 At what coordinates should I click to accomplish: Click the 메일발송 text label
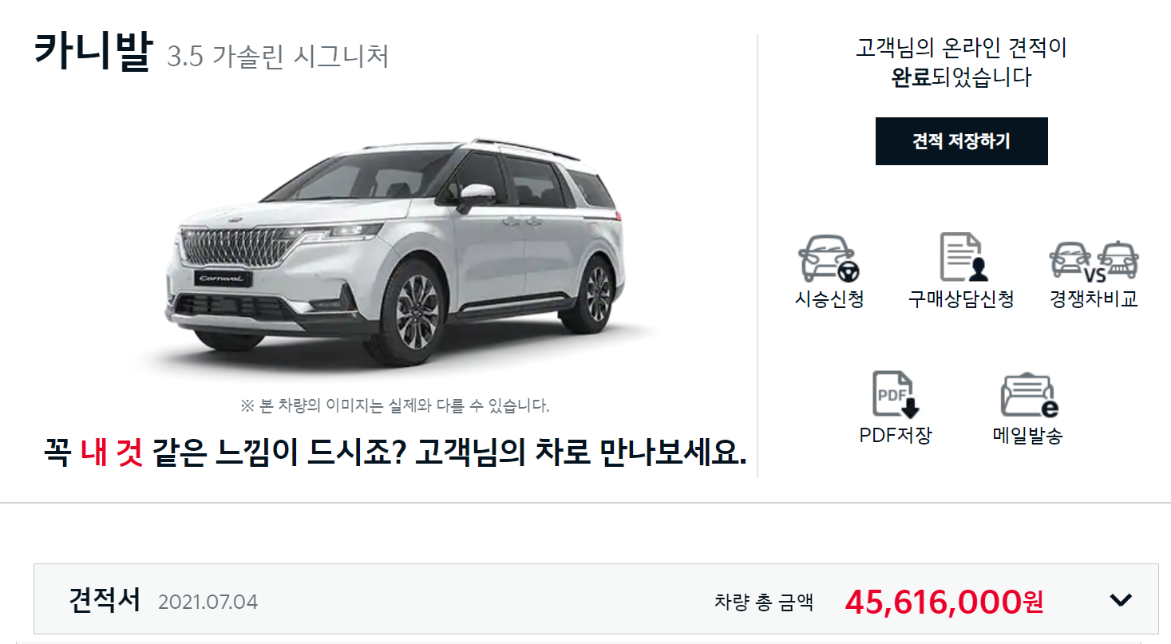click(1028, 437)
